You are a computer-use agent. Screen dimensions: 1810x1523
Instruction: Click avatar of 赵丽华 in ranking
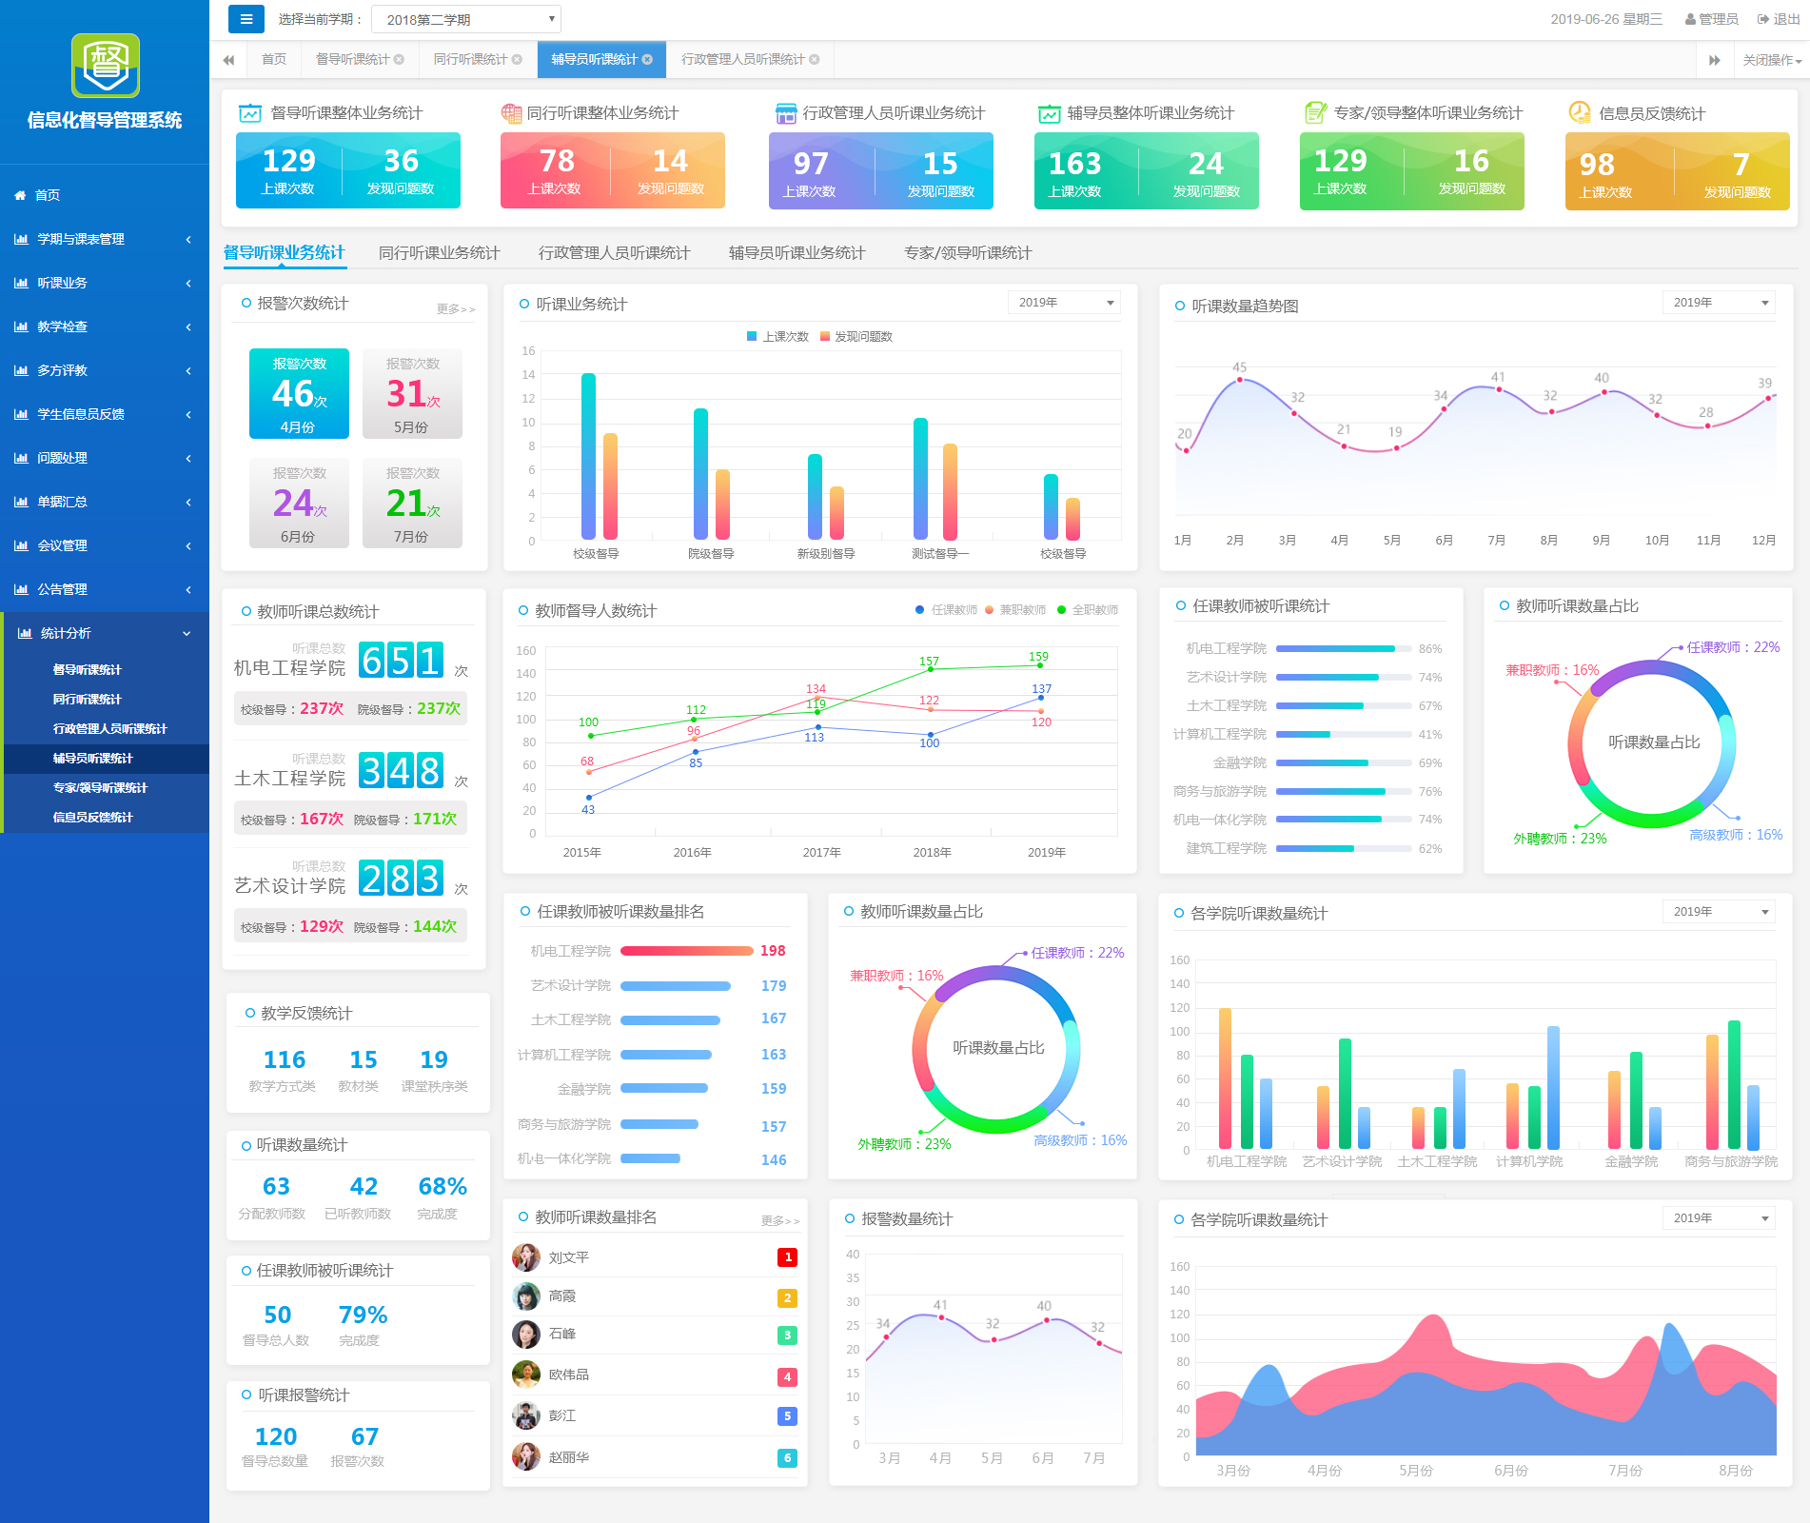pos(526,1456)
